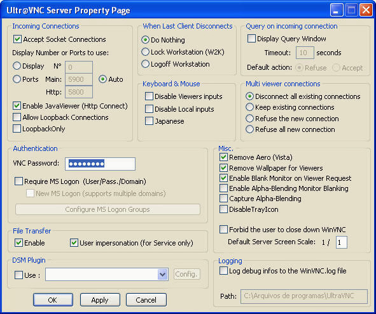Select Disconnect all existing connections
The image size is (376, 314).
pos(249,96)
